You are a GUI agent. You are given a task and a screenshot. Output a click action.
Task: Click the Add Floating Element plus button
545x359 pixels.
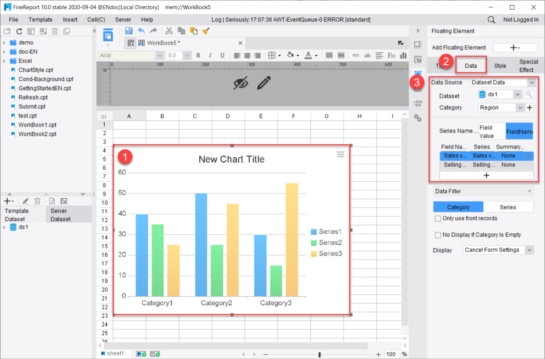[x=515, y=48]
